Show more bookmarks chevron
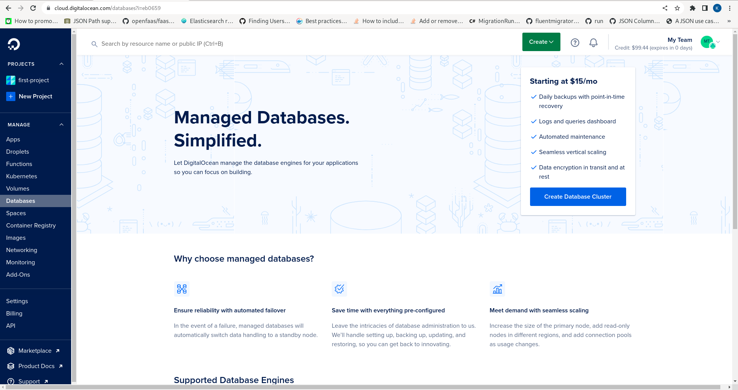738x390 pixels. point(729,21)
